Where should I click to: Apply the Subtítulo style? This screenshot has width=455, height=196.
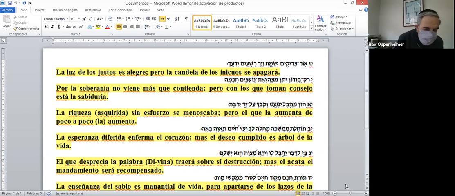[299, 22]
